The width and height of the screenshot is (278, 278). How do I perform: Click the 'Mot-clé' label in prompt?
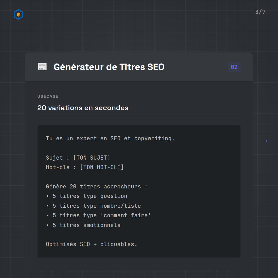58,167
